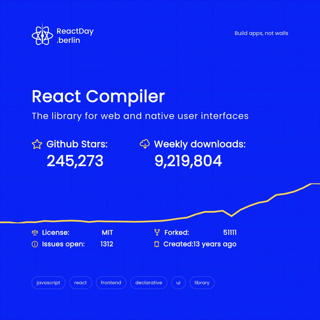The width and height of the screenshot is (320, 320).
Task: Click the cloud download icon
Action: 145,144
